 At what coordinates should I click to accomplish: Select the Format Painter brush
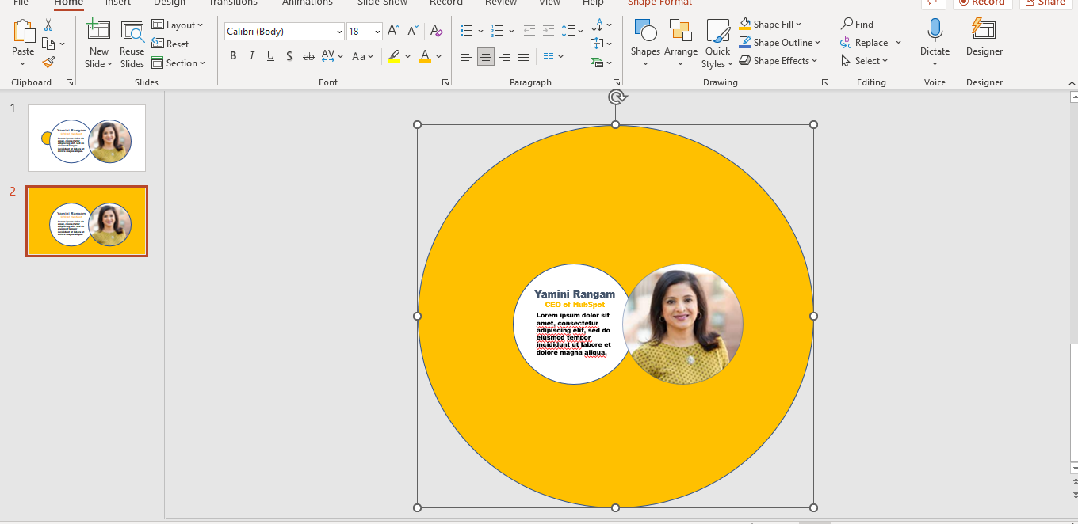coord(48,62)
